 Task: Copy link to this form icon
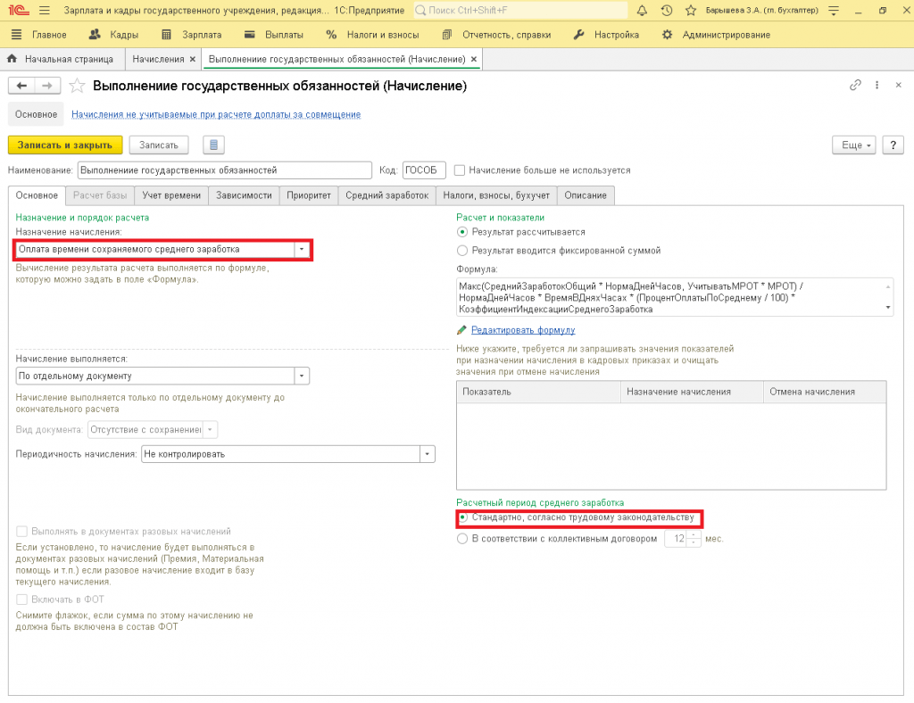coord(855,85)
